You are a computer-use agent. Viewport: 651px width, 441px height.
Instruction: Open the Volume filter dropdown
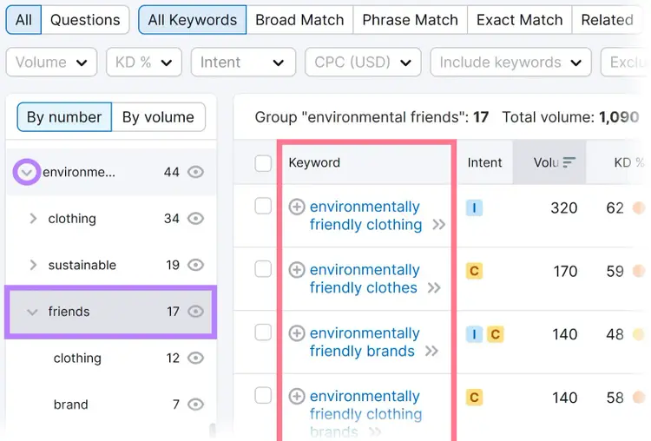click(51, 63)
